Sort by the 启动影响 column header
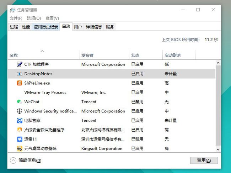 [x=179, y=55]
